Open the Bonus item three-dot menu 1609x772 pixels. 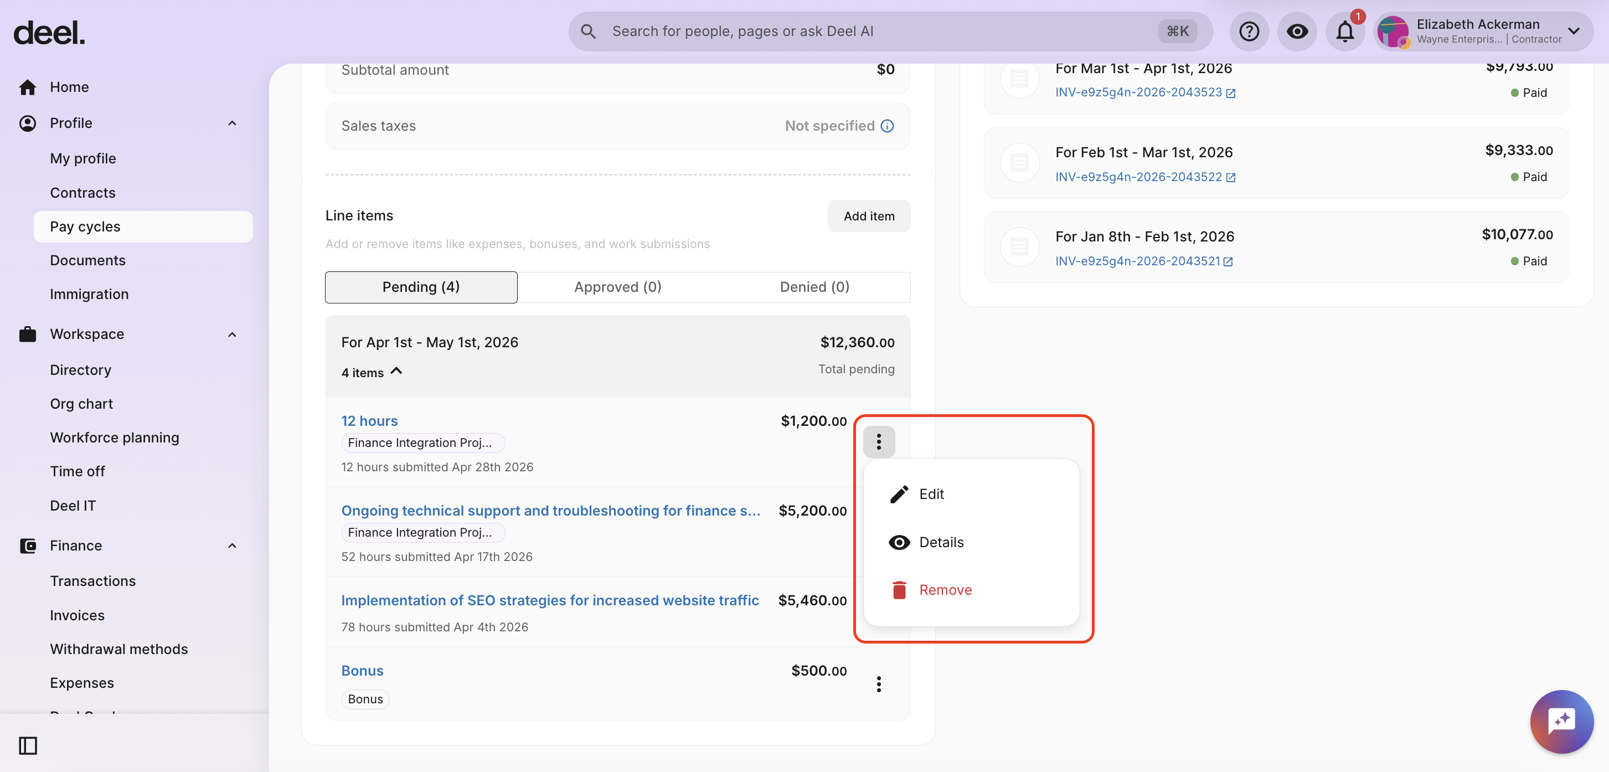coord(879,684)
